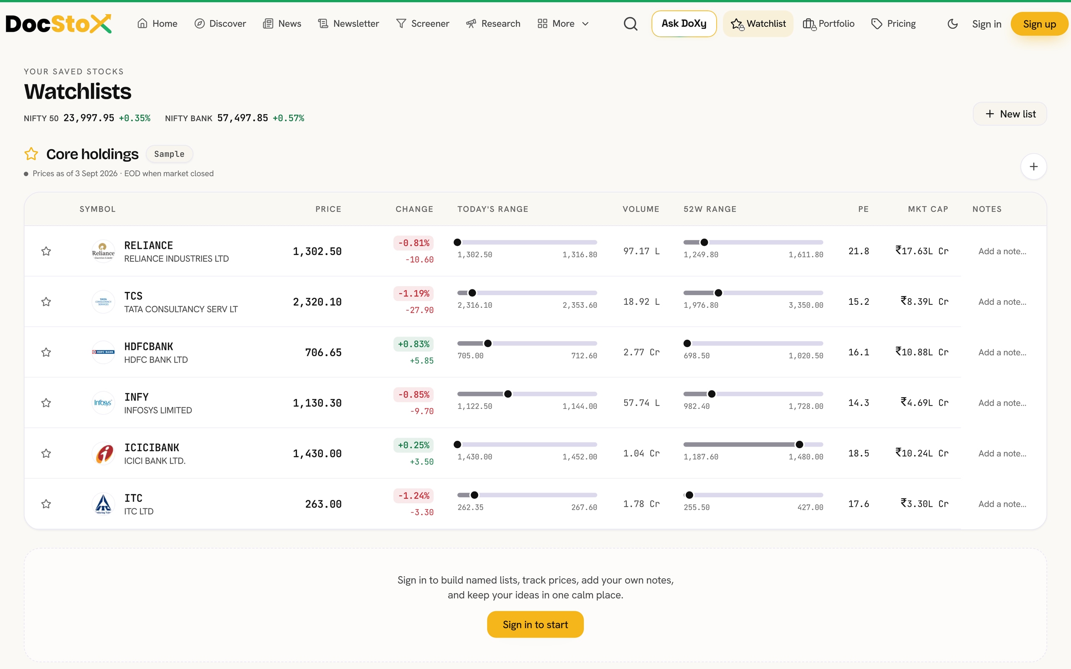
Task: Open the Research section
Action: tap(493, 24)
